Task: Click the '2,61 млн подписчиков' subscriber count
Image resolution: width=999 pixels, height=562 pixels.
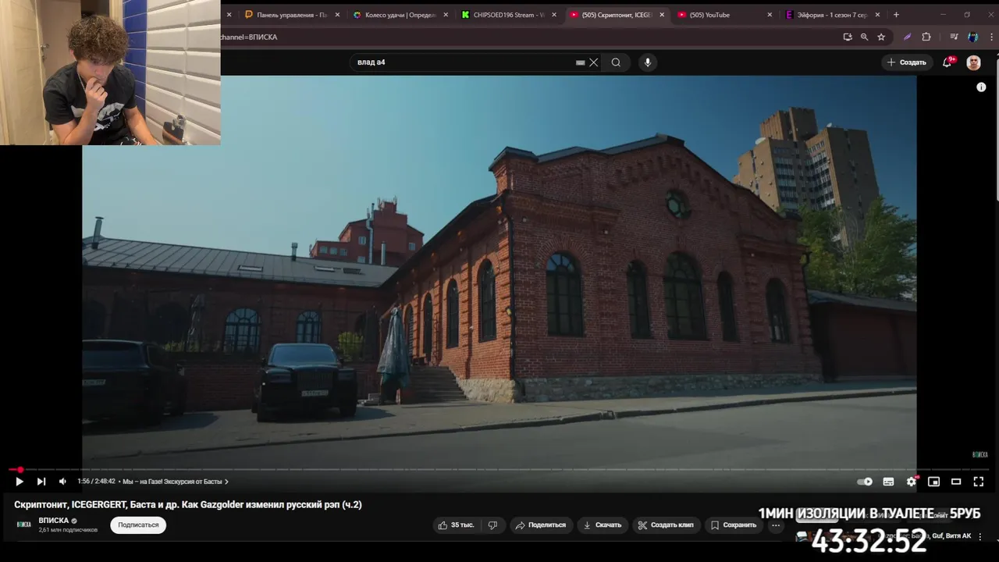Action: 68,530
